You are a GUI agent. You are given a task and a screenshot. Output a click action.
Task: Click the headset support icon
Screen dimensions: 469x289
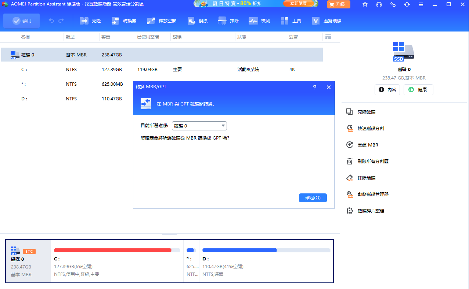(379, 4)
